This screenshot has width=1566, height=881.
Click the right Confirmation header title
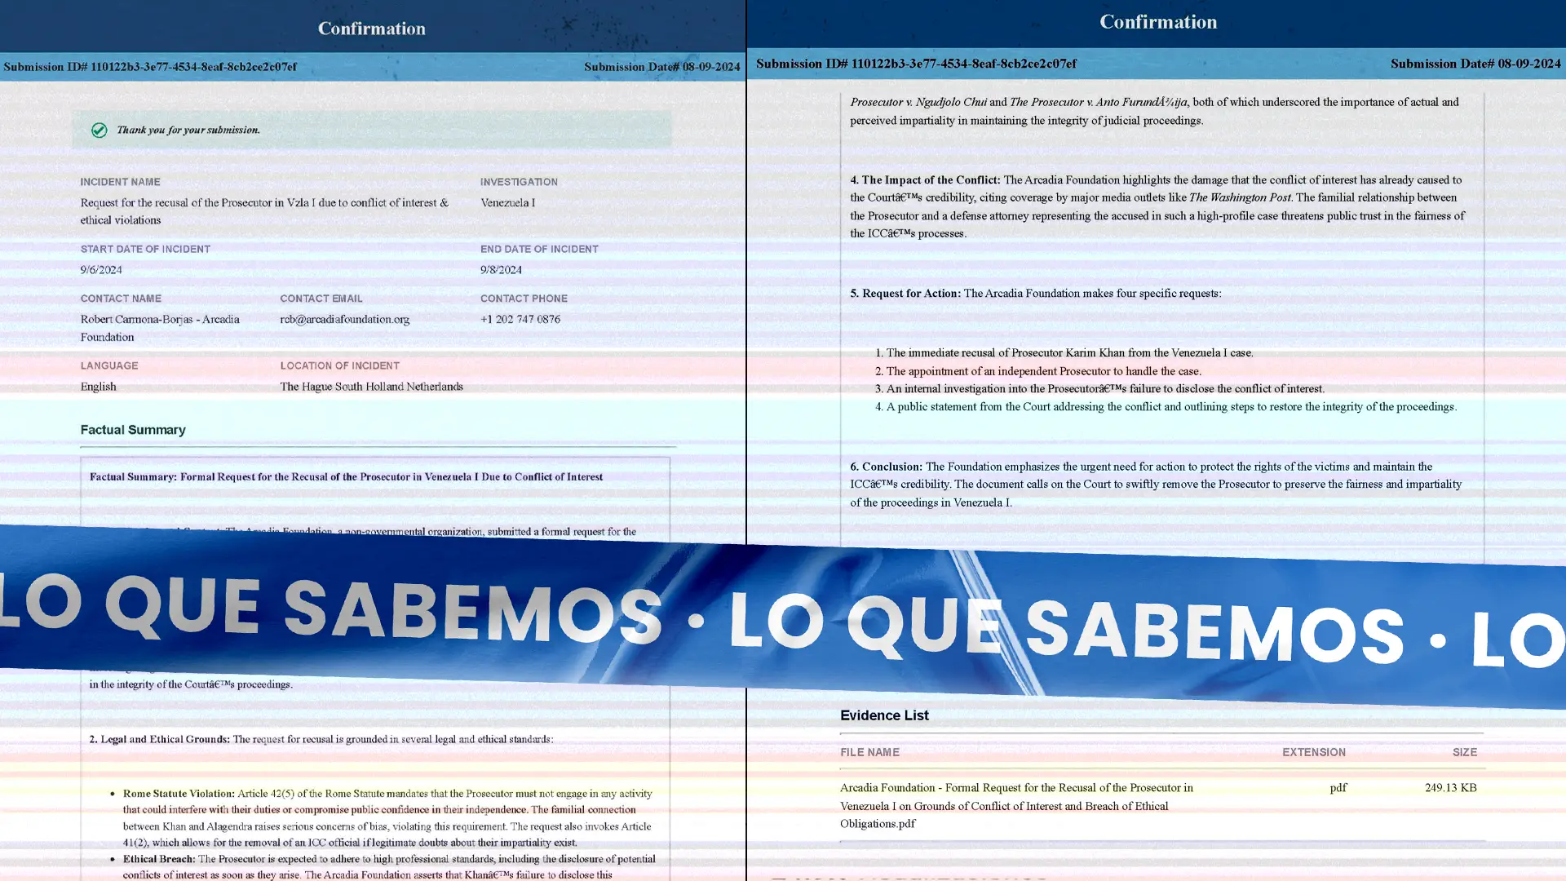coord(1157,22)
